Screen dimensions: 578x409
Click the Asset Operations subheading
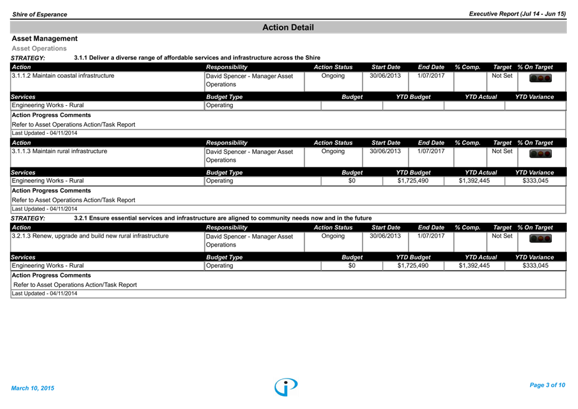click(39, 48)
